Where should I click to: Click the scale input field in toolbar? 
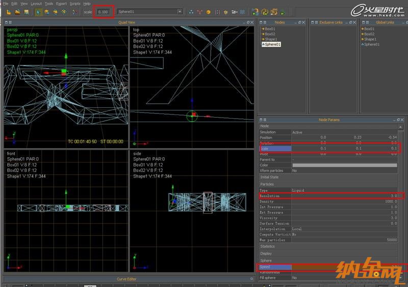coord(103,11)
